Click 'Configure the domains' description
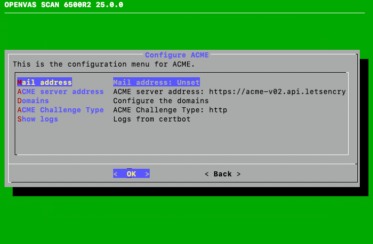373x244 pixels. coord(161,101)
